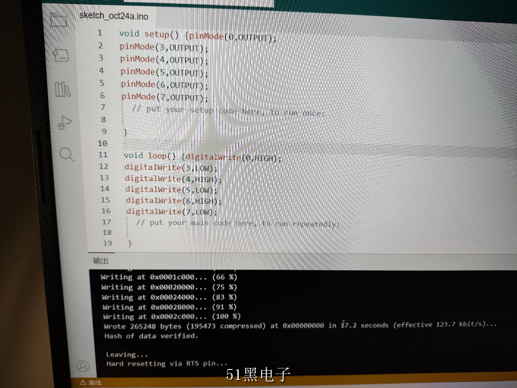Click the 'Leaving...' output line

pyautogui.click(x=127, y=354)
